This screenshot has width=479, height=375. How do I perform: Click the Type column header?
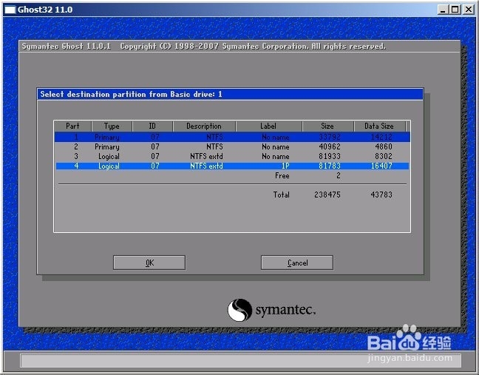coord(112,126)
